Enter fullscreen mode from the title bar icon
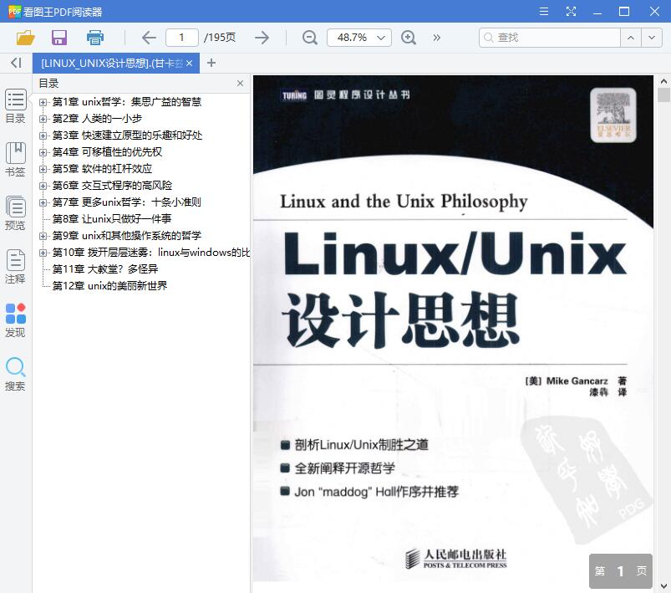 coord(571,12)
